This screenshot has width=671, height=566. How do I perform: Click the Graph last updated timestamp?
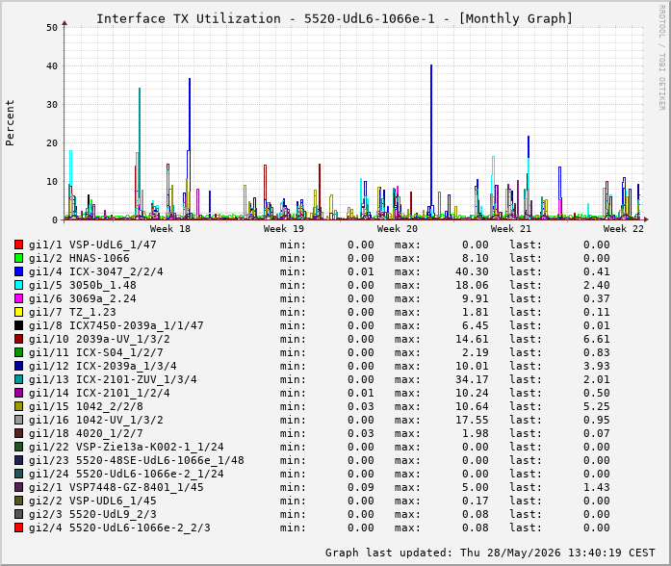pyautogui.click(x=490, y=553)
